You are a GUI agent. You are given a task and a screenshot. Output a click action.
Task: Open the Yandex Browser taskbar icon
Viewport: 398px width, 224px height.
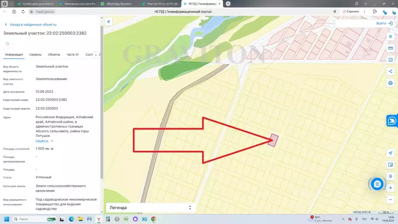(x=99, y=219)
